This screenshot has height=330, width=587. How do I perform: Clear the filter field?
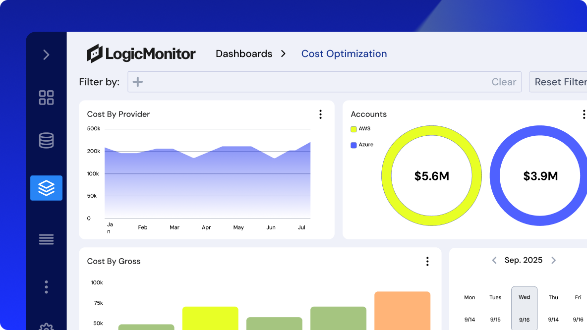tap(504, 82)
